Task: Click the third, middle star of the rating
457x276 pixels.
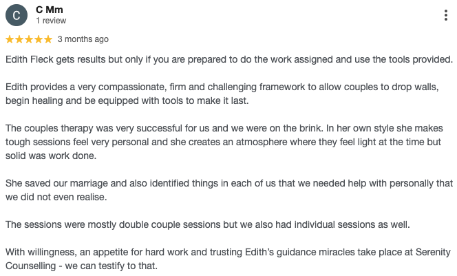Action: (29, 39)
